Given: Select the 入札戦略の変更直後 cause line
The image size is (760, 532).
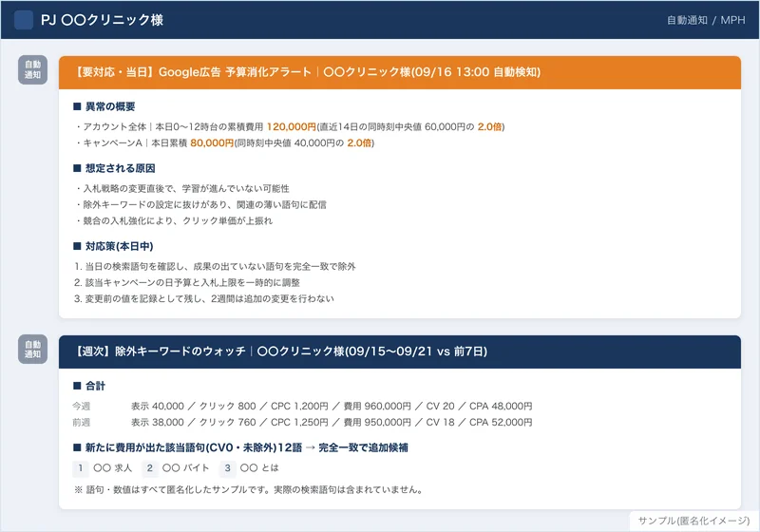Looking at the screenshot, I should tap(182, 188).
